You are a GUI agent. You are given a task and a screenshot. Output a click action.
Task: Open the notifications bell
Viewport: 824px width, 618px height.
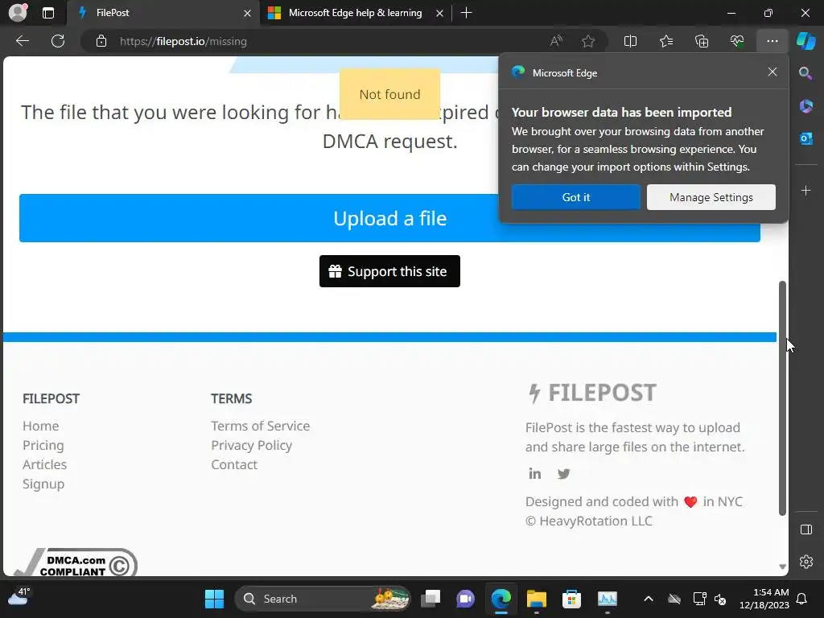click(802, 599)
